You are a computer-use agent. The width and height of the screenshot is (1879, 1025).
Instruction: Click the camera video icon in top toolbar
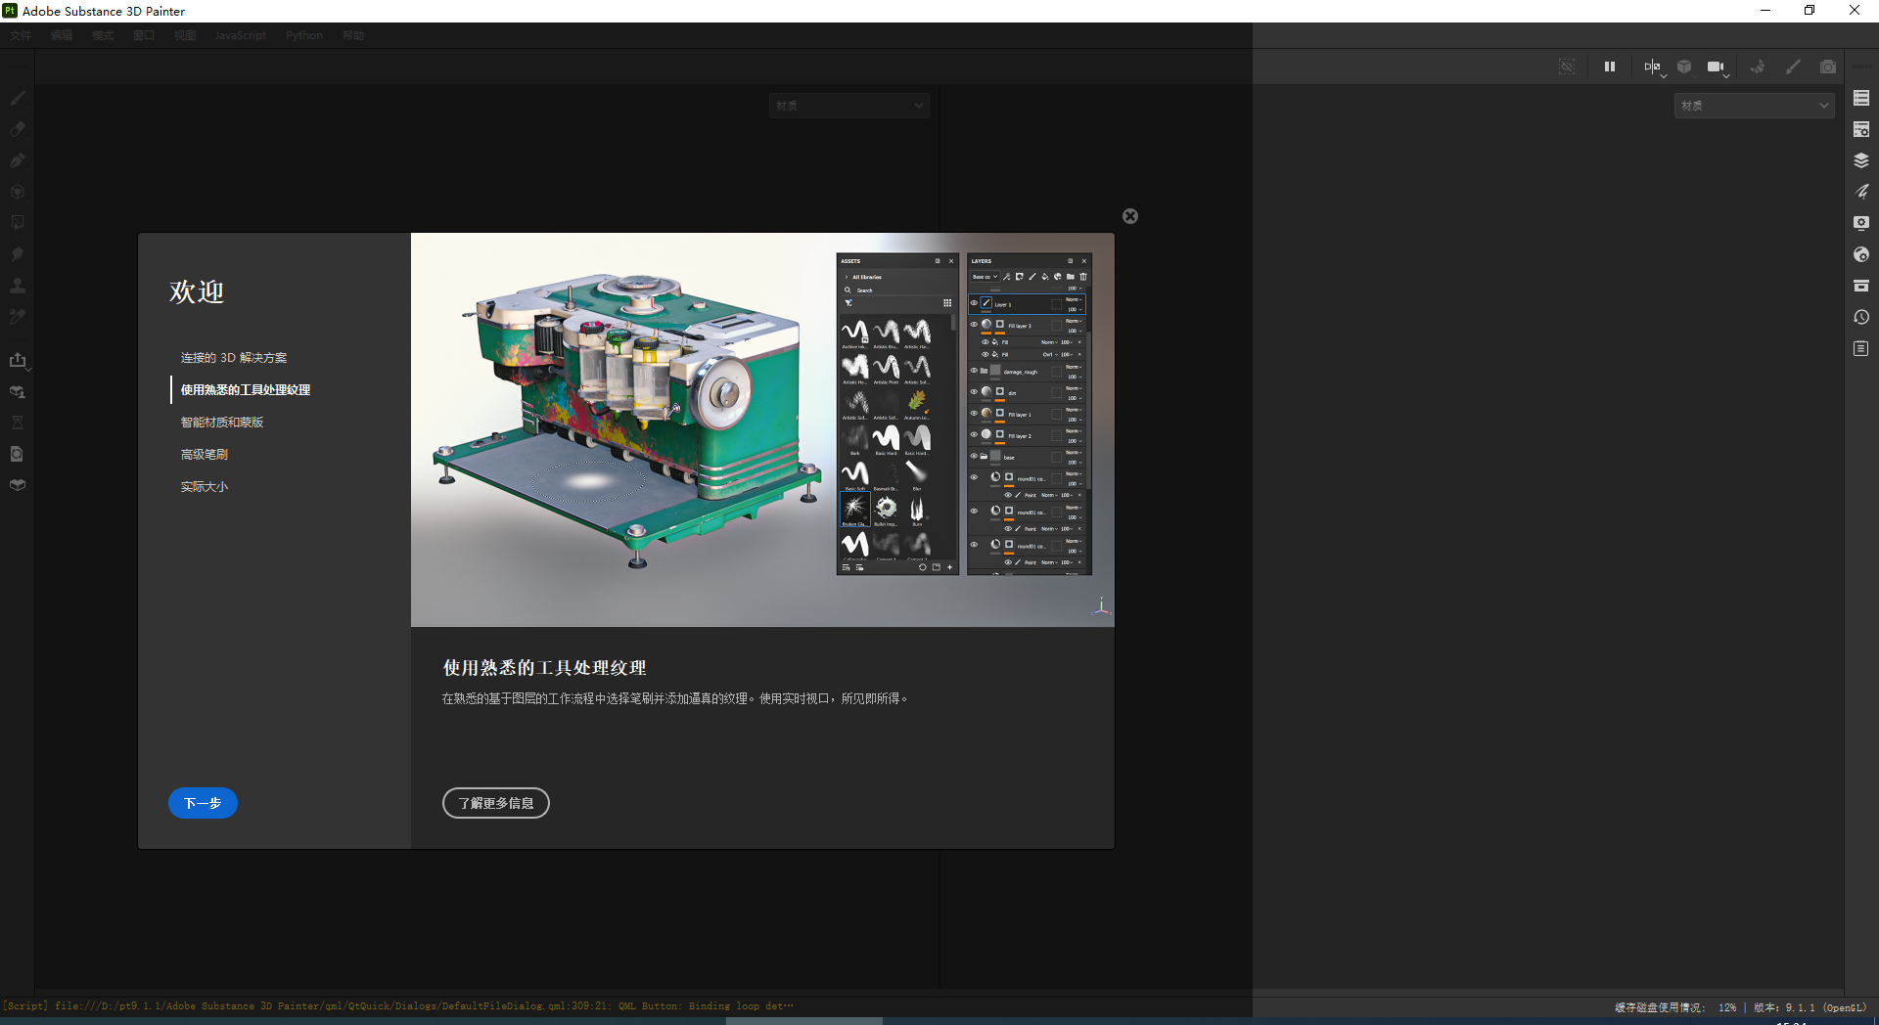pos(1715,67)
